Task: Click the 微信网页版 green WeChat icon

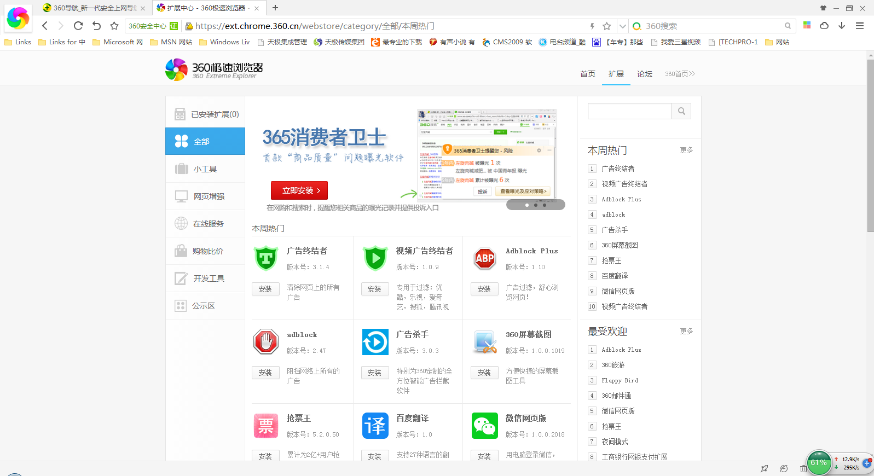Action: pyautogui.click(x=485, y=426)
